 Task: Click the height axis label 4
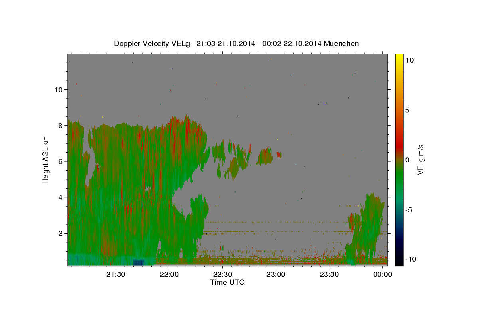(x=61, y=197)
